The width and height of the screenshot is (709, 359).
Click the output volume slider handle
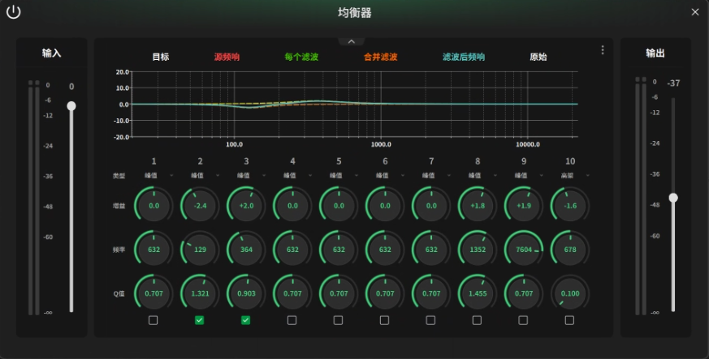672,198
